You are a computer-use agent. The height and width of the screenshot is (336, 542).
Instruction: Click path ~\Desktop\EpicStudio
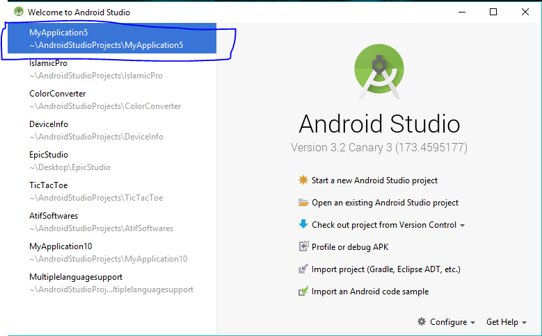70,167
